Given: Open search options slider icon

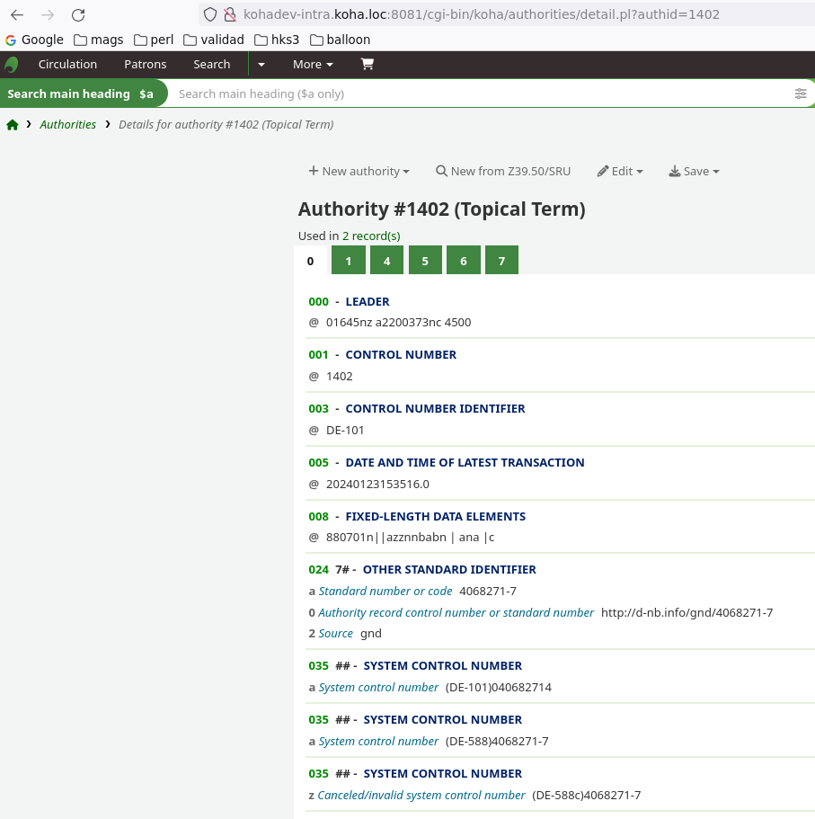Looking at the screenshot, I should pos(801,93).
